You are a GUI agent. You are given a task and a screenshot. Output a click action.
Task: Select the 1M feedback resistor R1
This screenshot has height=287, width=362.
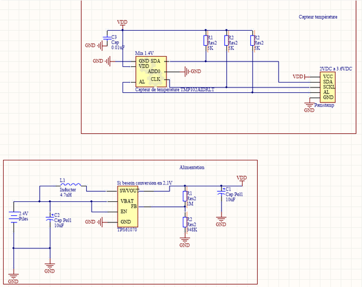click(x=185, y=198)
